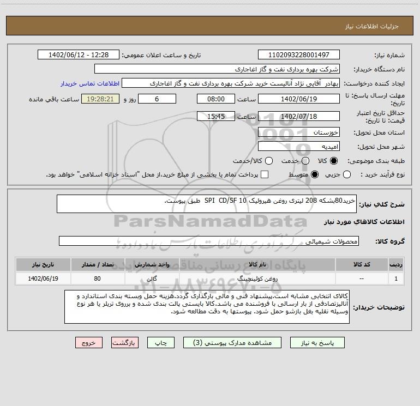Click the row number cell 1
The height and width of the screenshot is (406, 420).
pos(396,278)
